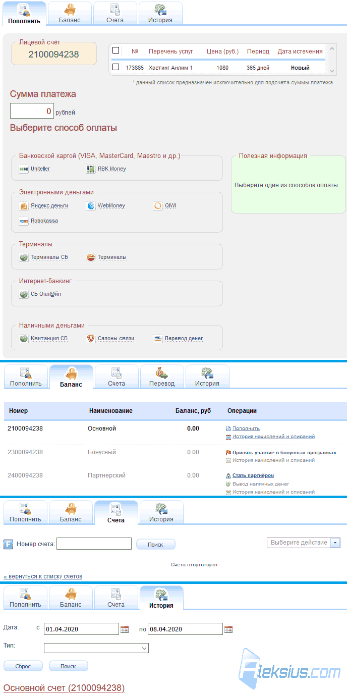The height and width of the screenshot is (695, 347).
Task: Click the payment amount input field
Action: point(32,111)
